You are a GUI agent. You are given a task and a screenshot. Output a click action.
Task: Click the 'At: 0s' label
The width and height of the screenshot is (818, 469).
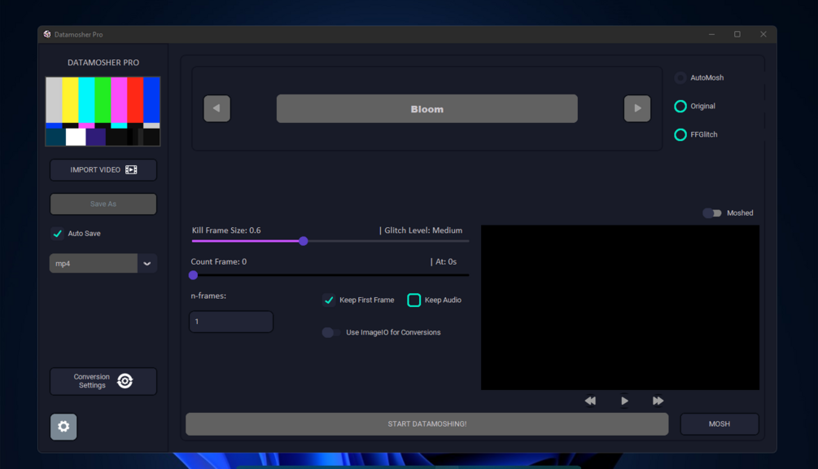pos(446,261)
